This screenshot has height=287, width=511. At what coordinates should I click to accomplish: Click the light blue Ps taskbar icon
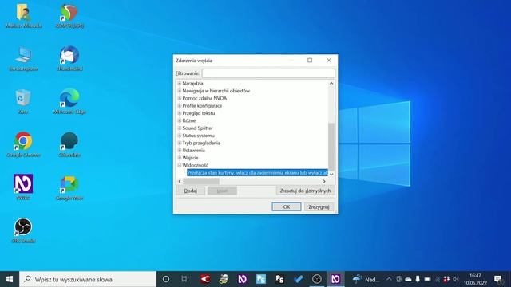(261, 279)
